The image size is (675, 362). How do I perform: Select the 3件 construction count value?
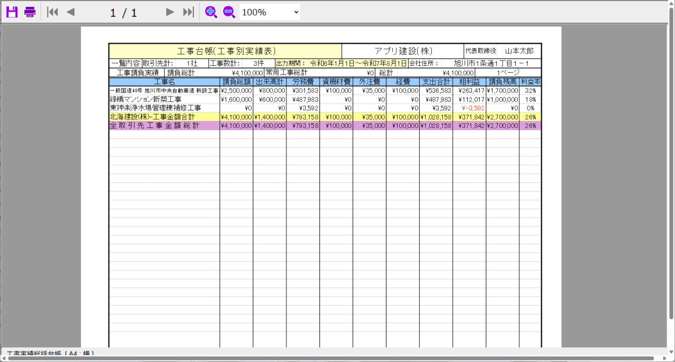tap(258, 64)
